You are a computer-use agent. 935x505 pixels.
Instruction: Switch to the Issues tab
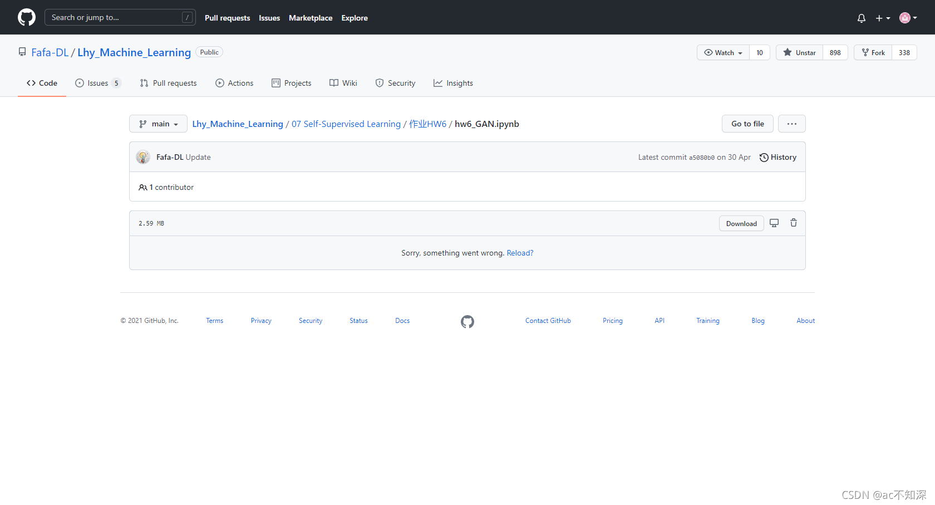pos(98,83)
